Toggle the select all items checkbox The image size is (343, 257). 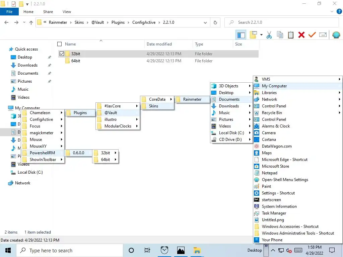(x=60, y=44)
